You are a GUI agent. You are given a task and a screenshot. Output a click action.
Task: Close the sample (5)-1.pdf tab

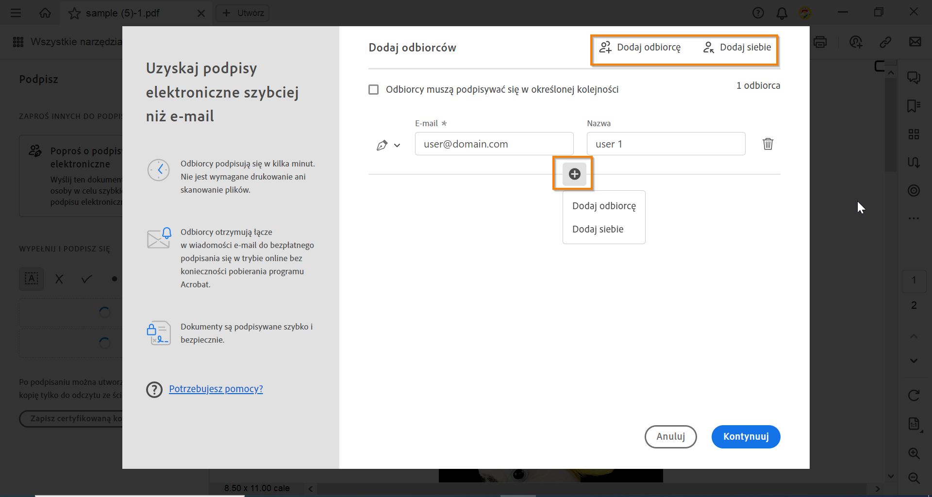click(201, 14)
